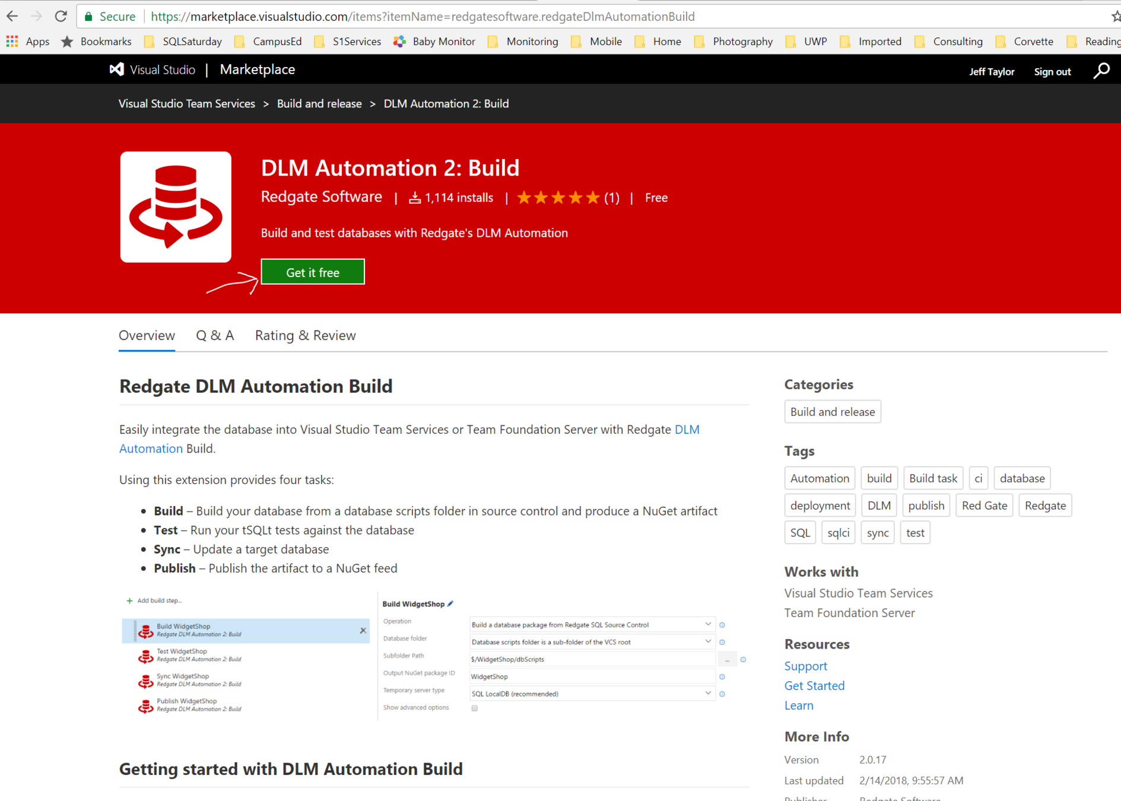Viewport: 1121px width, 801px height.
Task: Select the Publish WidgetShop build step
Action: (246, 705)
